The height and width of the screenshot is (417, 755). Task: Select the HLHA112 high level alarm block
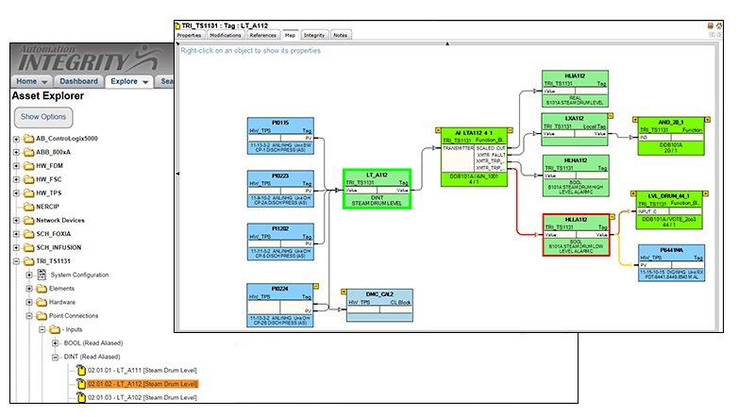pyautogui.click(x=576, y=175)
